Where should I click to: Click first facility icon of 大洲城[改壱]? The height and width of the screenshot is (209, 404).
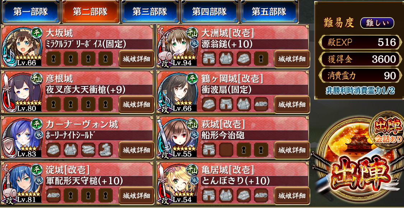(x=209, y=59)
